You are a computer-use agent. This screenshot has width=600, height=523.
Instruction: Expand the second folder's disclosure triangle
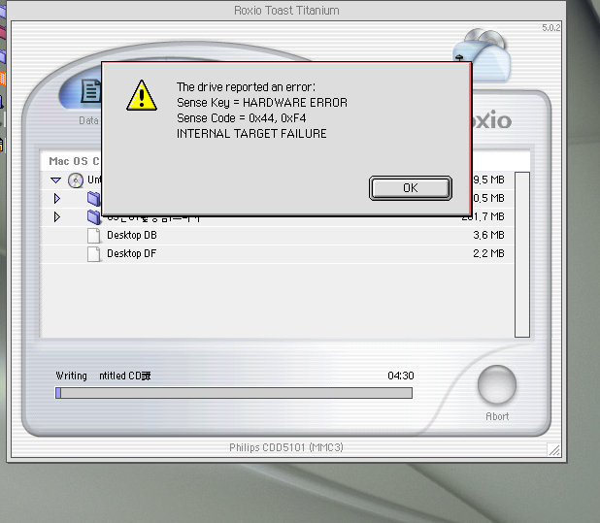(x=57, y=217)
